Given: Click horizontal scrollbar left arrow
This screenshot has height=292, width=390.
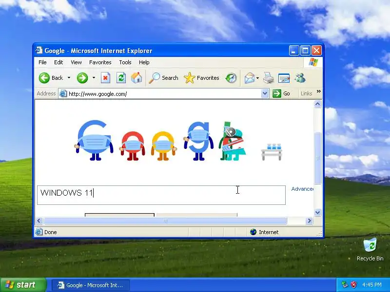Looking at the screenshot, I should click(x=39, y=220).
